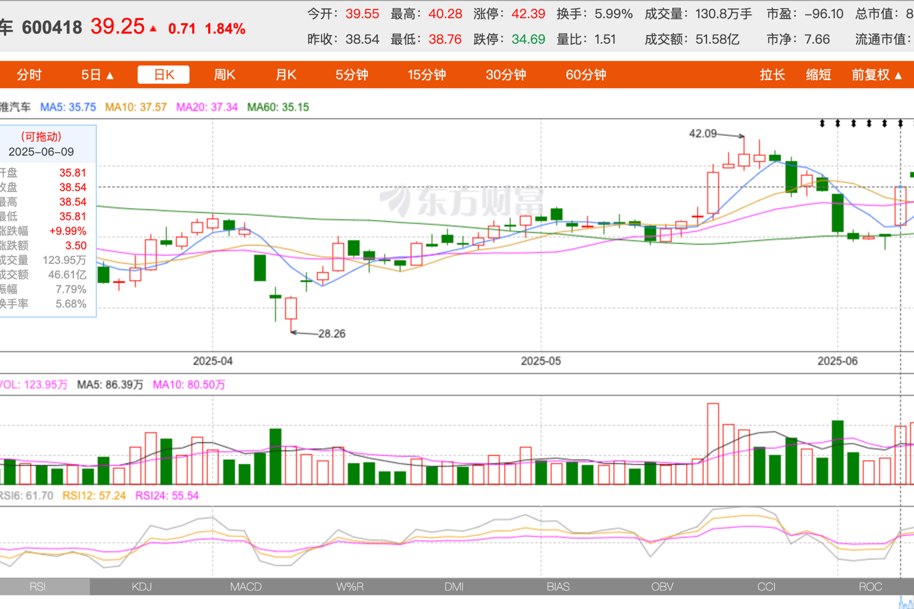Show the 15分钟 chart
Screen dimensions: 914x609
[427, 75]
